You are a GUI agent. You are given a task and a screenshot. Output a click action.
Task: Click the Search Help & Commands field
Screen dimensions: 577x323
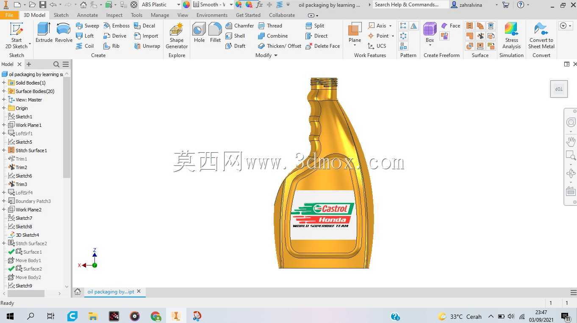[410, 5]
